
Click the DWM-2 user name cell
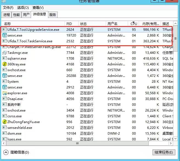(114, 134)
